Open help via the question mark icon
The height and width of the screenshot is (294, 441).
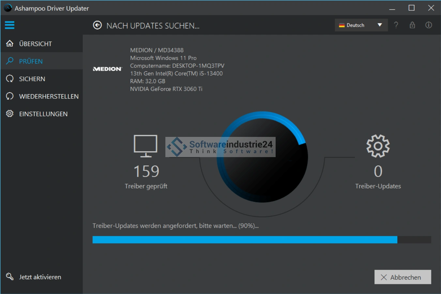point(396,25)
